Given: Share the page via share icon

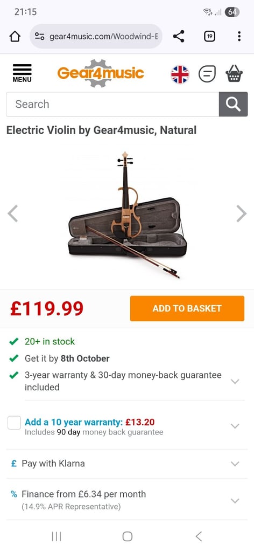Looking at the screenshot, I should 179,36.
